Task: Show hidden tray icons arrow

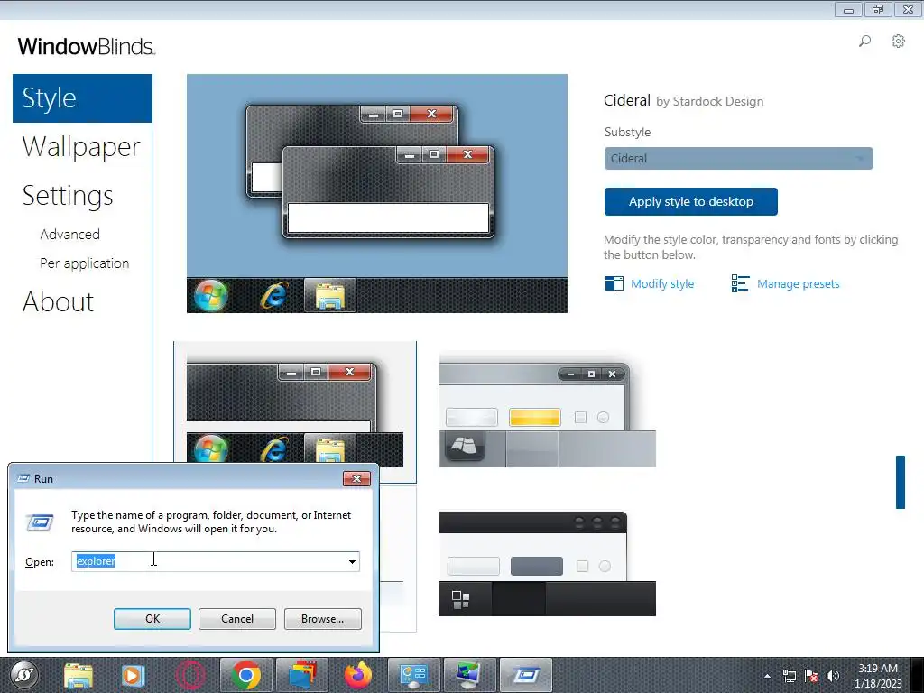Action: pyautogui.click(x=767, y=676)
